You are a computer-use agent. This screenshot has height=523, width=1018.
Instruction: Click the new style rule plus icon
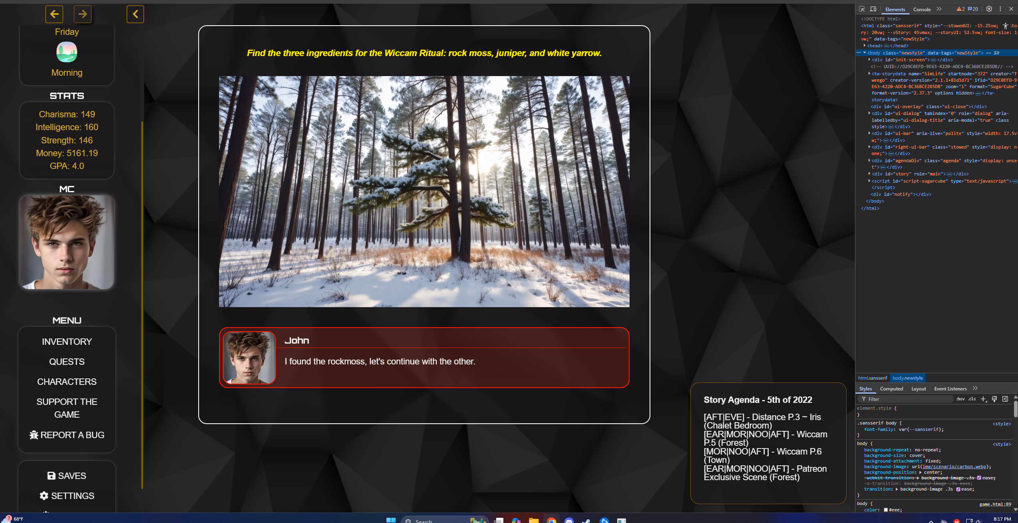pyautogui.click(x=984, y=399)
